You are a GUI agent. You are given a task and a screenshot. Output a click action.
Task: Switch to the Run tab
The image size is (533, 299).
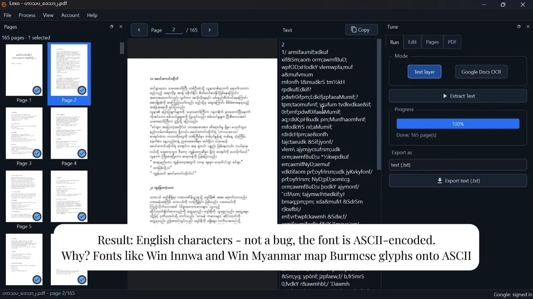tap(394, 42)
